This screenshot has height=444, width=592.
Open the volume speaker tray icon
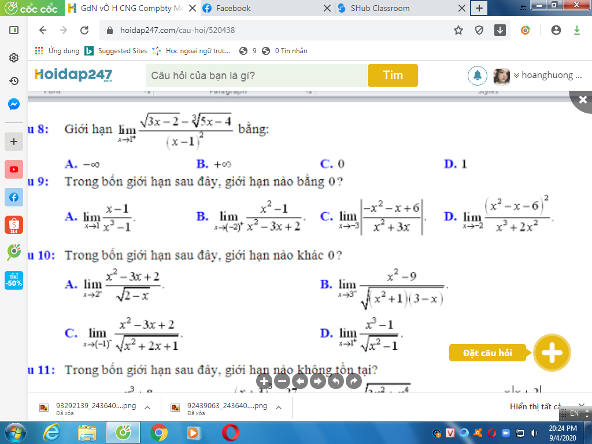[534, 432]
